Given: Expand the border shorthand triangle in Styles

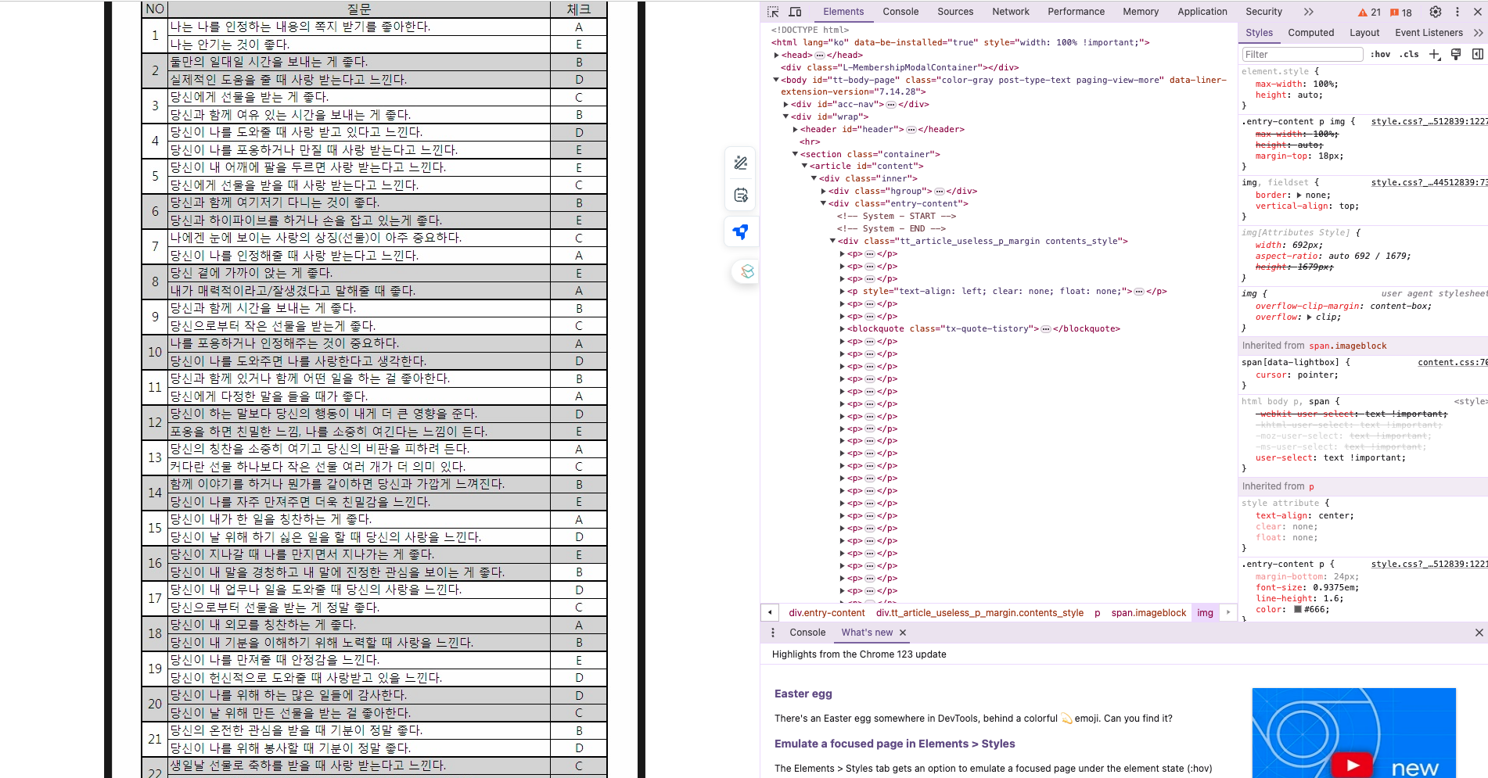Looking at the screenshot, I should click(x=1299, y=195).
